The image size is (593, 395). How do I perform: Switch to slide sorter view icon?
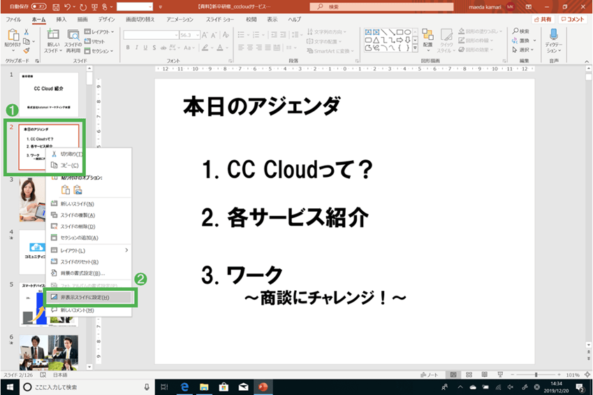pyautogui.click(x=469, y=375)
